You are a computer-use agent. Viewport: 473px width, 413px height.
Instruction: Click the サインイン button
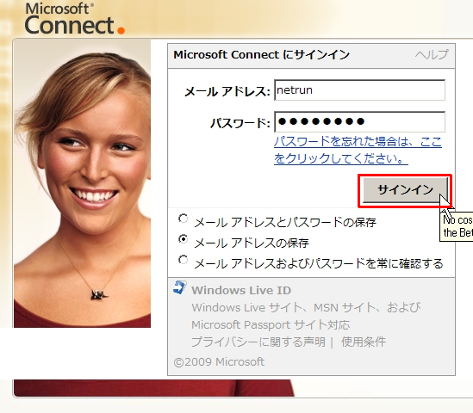(x=405, y=190)
